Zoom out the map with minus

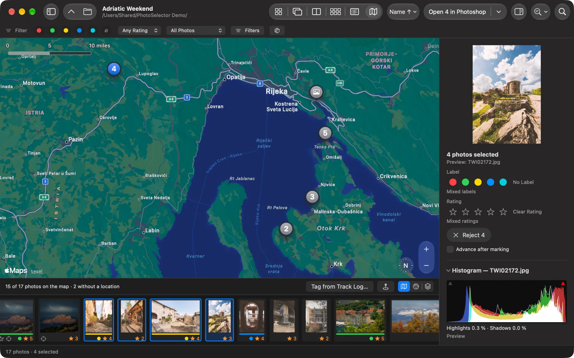[x=426, y=265]
